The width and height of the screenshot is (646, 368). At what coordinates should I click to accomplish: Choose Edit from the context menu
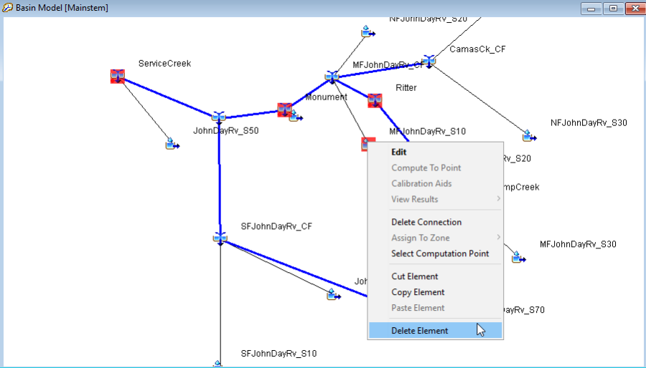click(x=399, y=152)
